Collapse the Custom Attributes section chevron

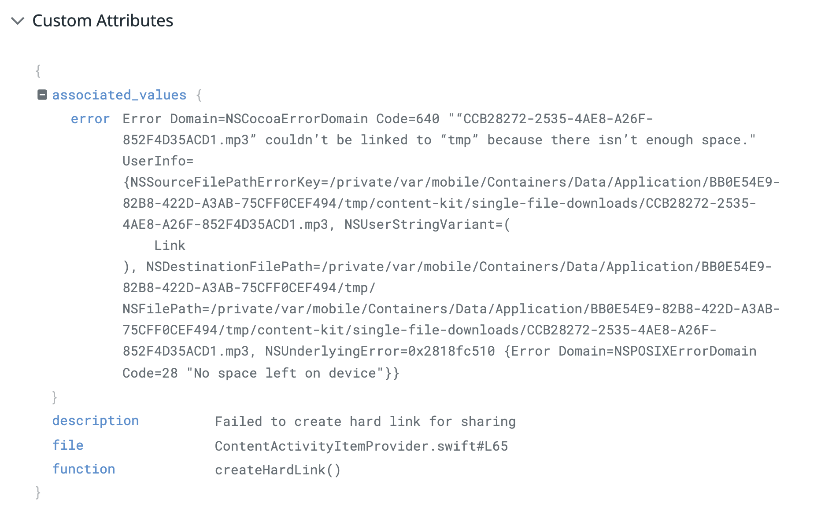point(17,21)
